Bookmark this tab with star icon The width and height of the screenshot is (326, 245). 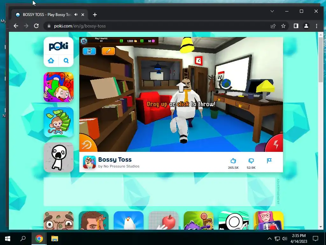click(283, 26)
